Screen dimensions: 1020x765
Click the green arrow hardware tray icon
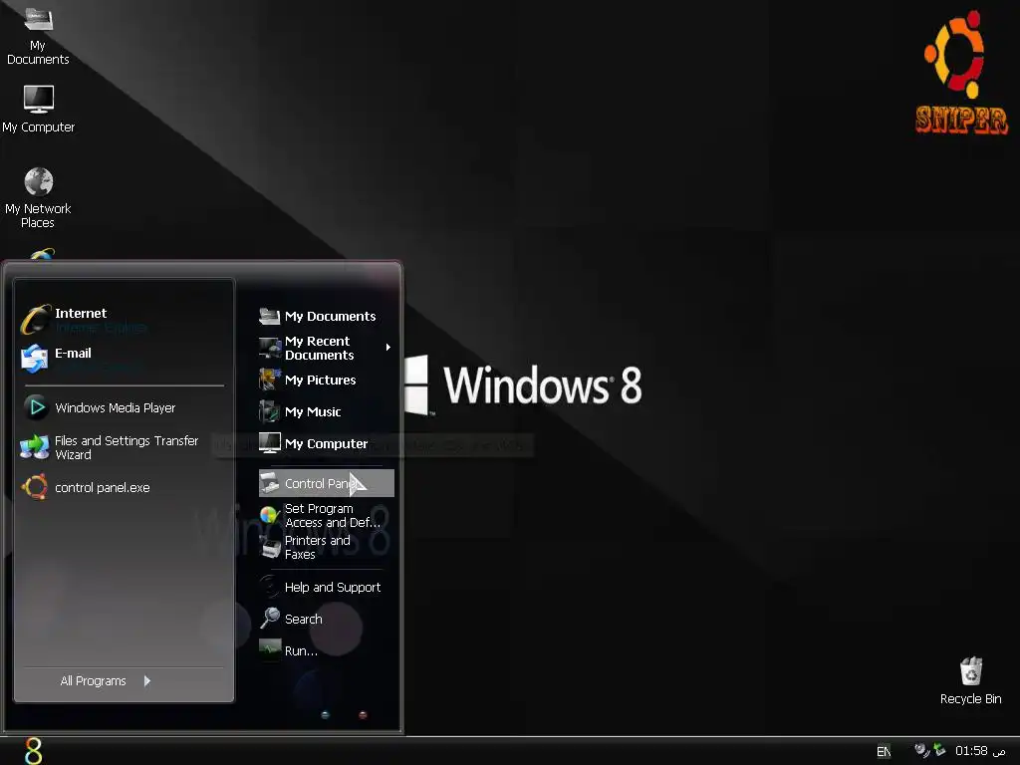[939, 750]
